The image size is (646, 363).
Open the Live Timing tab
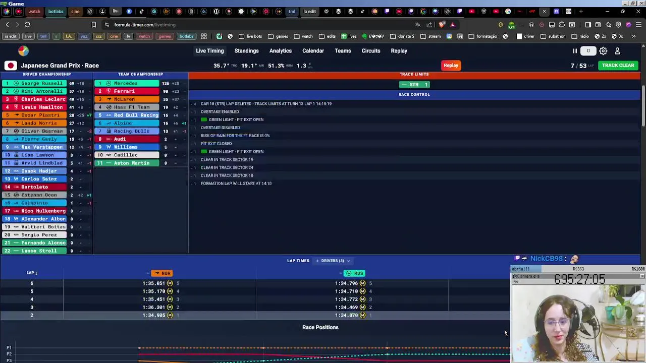point(209,51)
